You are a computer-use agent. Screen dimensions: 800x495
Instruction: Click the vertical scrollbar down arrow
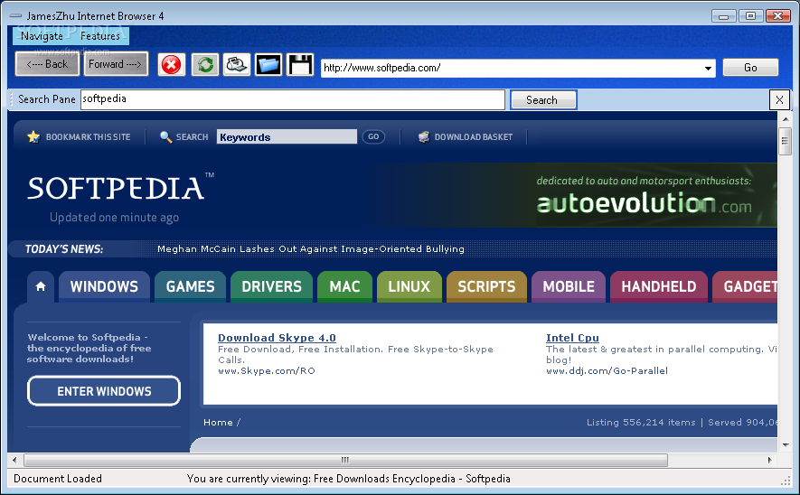tap(786, 445)
